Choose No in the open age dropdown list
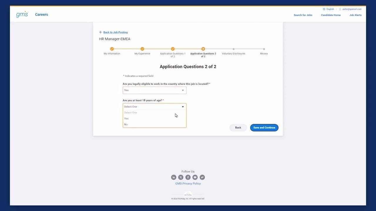376x211 pixels. pyautogui.click(x=155, y=125)
